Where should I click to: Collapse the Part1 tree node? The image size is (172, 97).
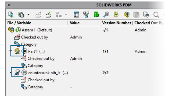coord(10,51)
